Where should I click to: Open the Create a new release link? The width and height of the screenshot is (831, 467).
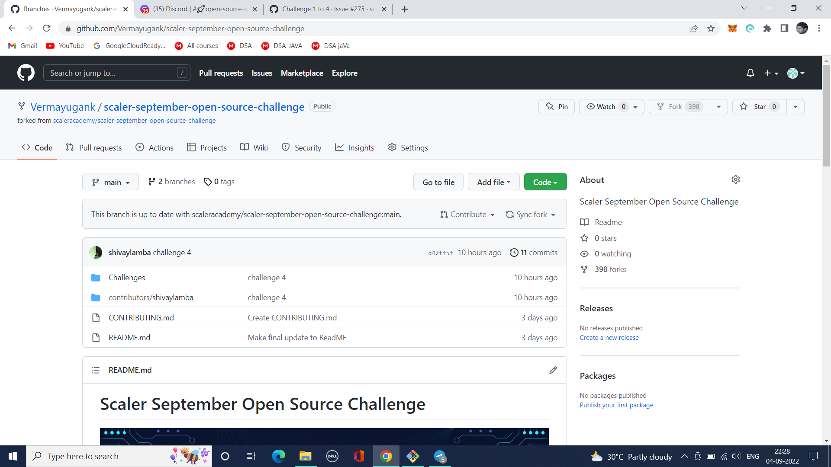tap(609, 337)
